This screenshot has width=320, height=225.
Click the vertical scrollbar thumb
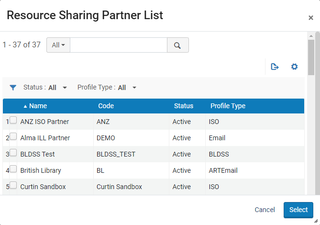[311, 57]
